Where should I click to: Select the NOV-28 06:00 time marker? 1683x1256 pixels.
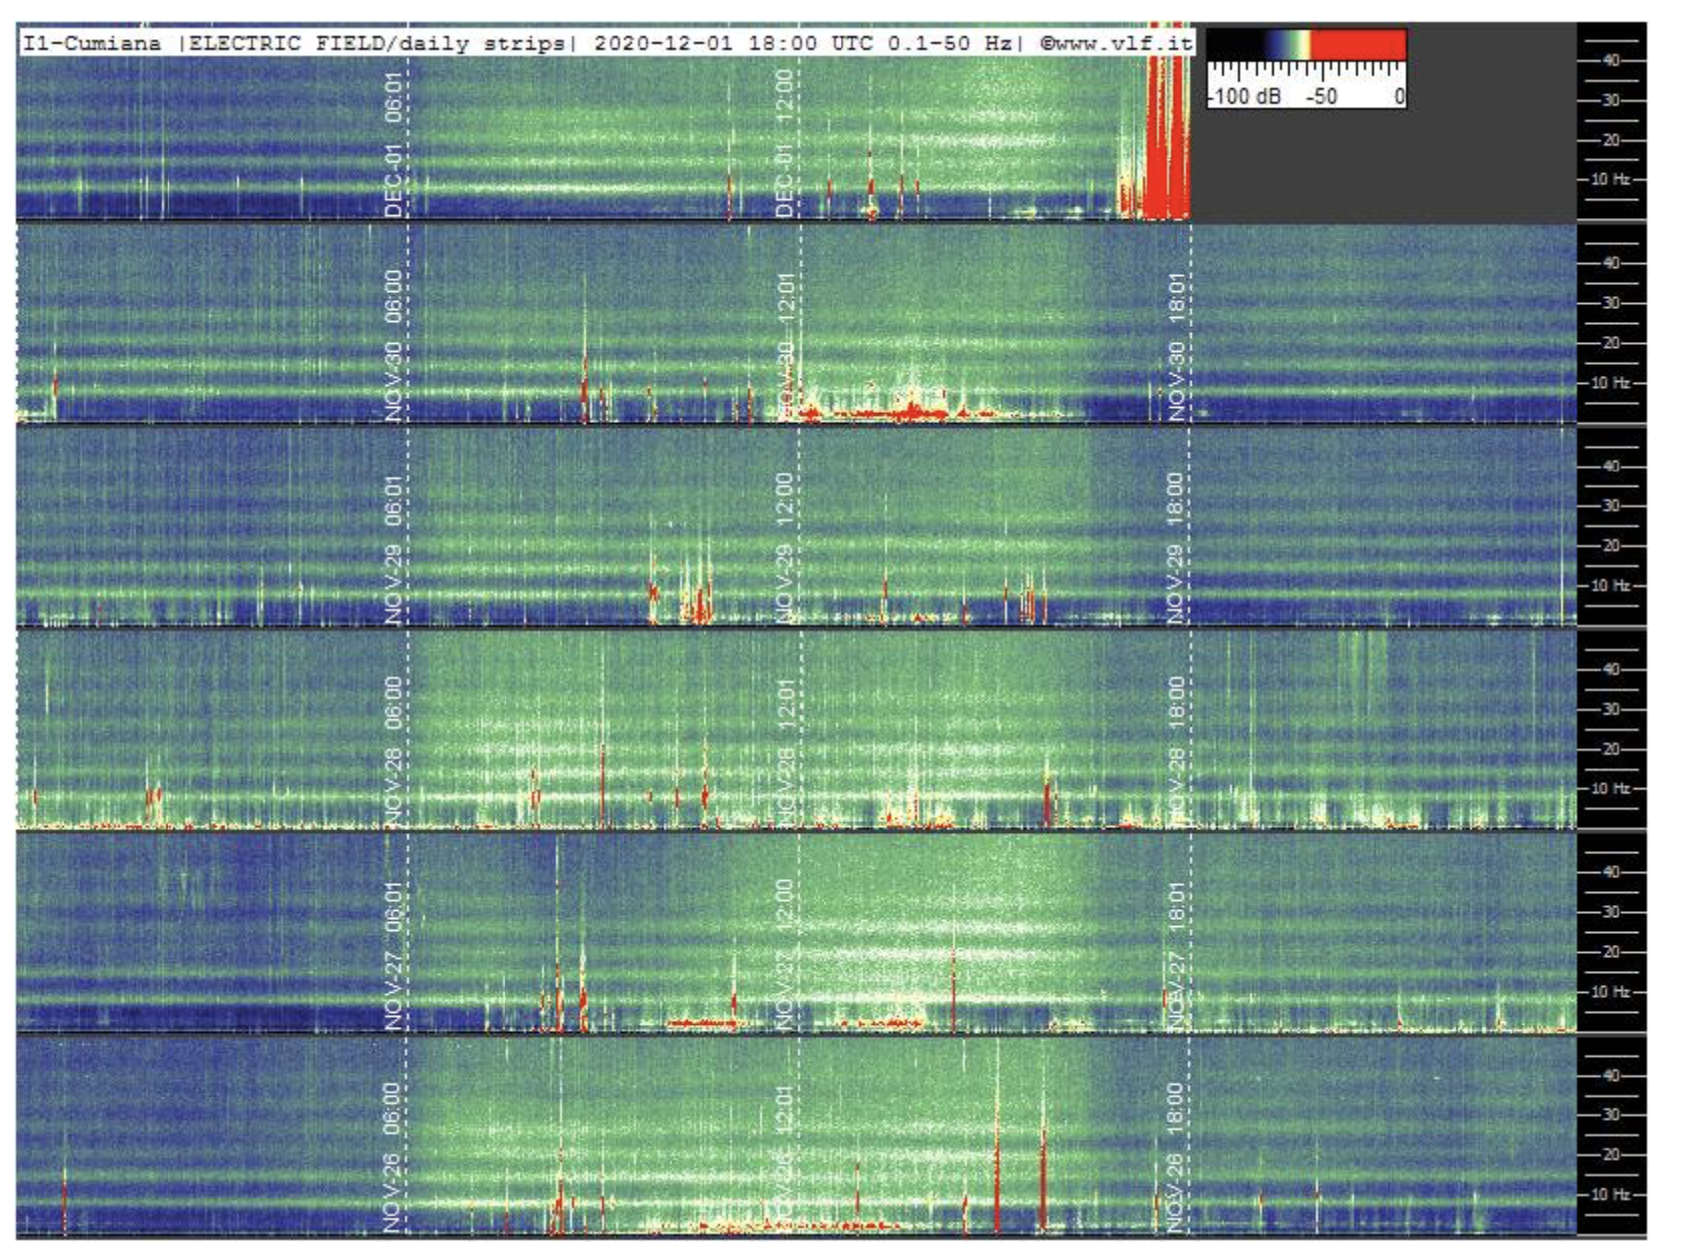click(394, 752)
